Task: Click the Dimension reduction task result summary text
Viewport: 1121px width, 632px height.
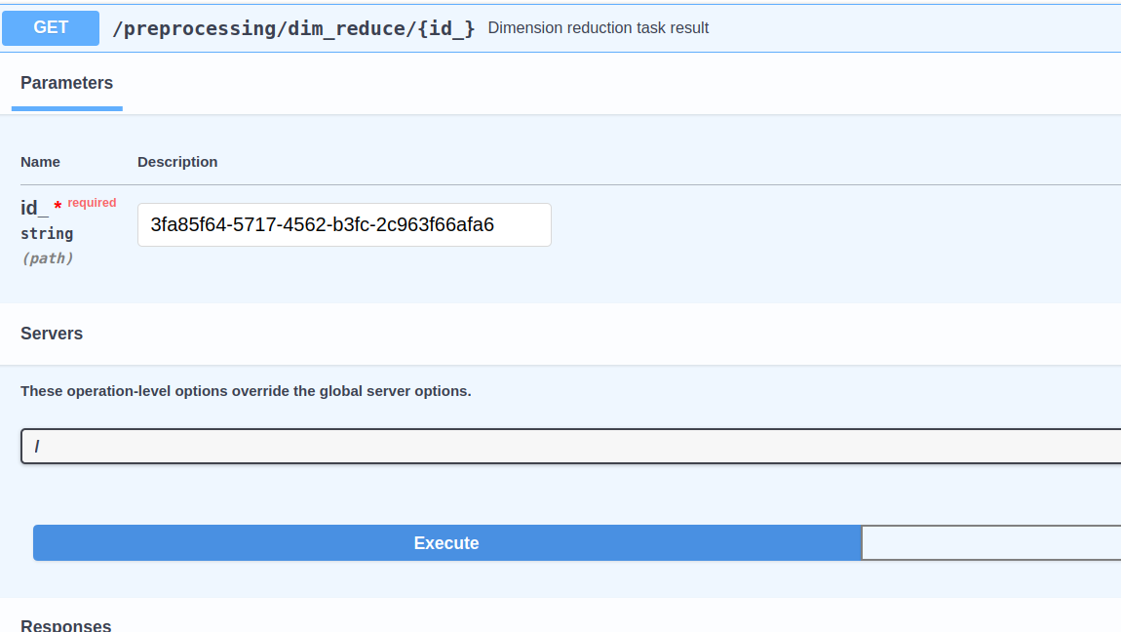Action: pyautogui.click(x=598, y=27)
